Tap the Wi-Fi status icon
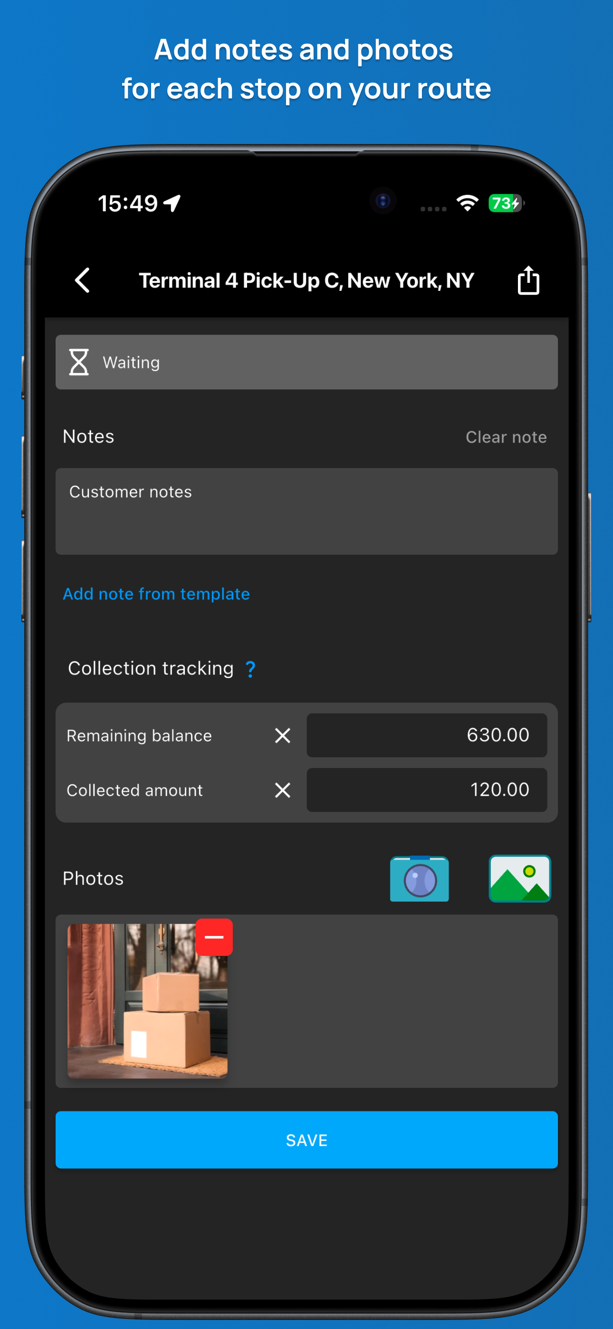 (468, 203)
